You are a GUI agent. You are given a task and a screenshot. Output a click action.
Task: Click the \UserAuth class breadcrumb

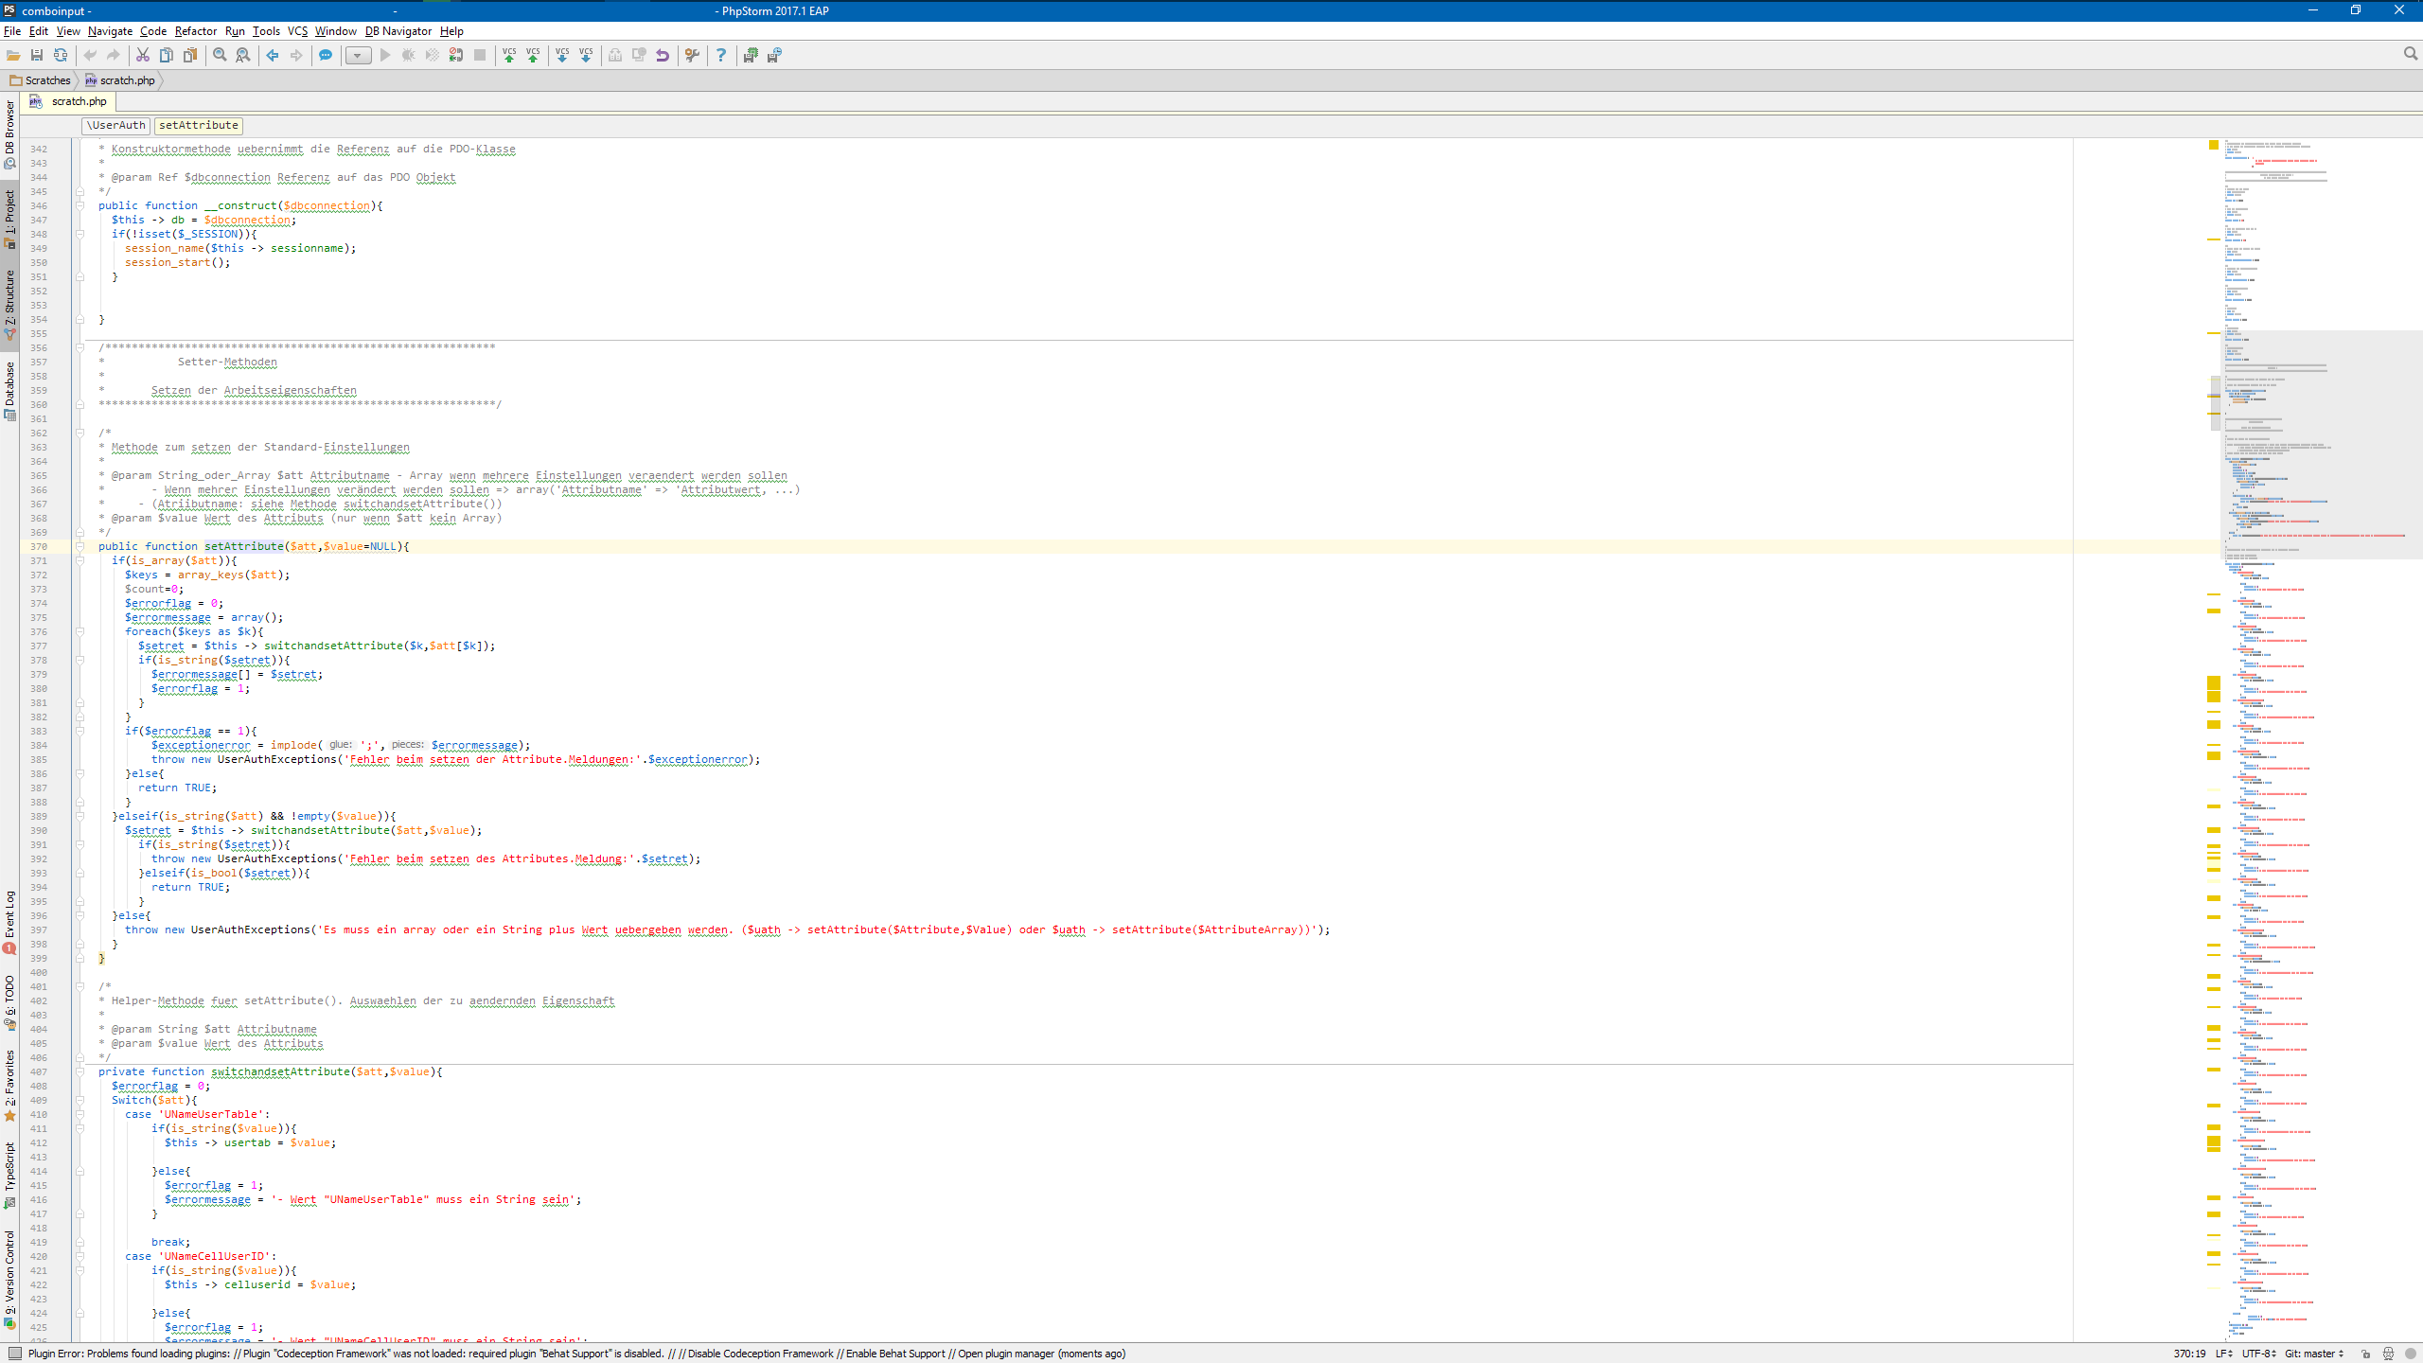115,125
